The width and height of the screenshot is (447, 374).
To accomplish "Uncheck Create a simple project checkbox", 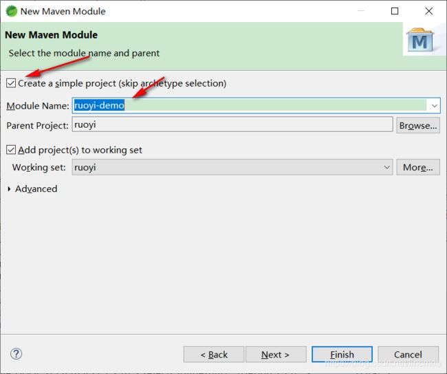I will coord(11,83).
